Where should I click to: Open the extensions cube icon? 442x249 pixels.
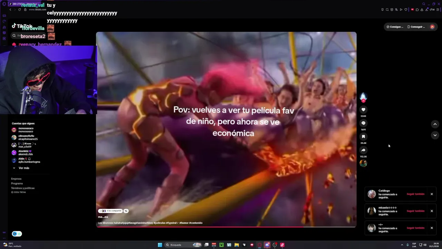point(417,10)
